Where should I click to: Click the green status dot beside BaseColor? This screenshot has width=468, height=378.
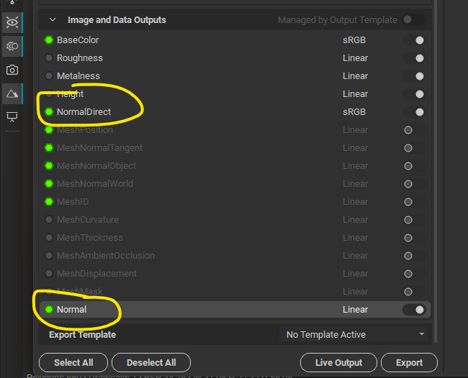click(x=49, y=40)
